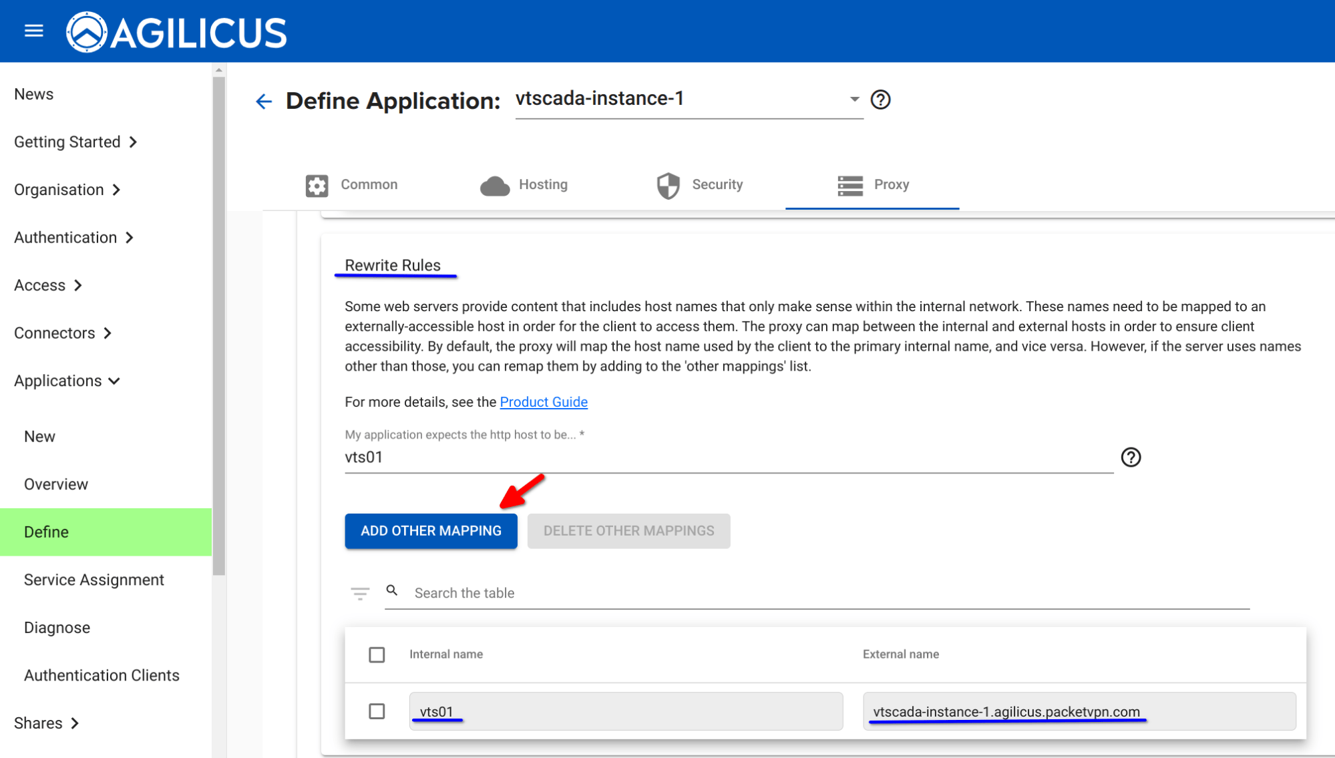The width and height of the screenshot is (1335, 758).
Task: Switch to the Hosting tab
Action: [524, 185]
